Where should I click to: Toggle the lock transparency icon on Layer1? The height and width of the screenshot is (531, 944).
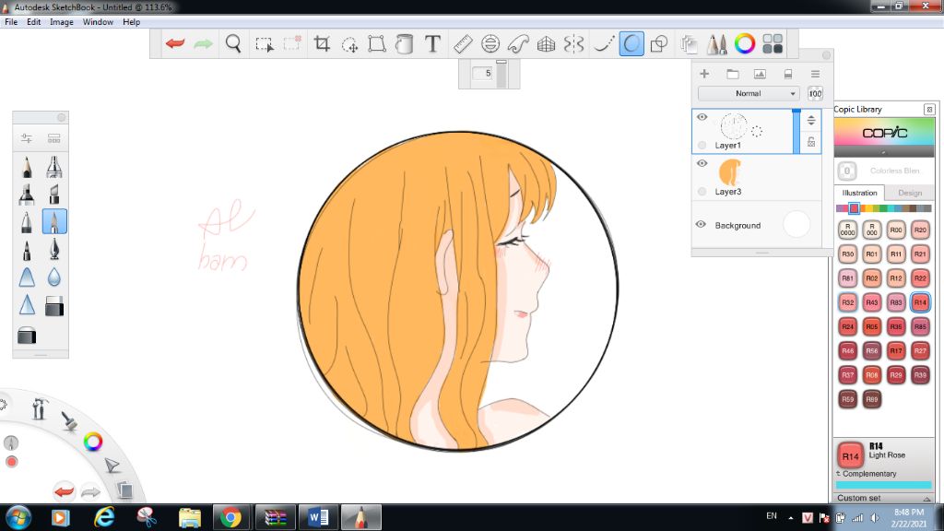tap(811, 142)
